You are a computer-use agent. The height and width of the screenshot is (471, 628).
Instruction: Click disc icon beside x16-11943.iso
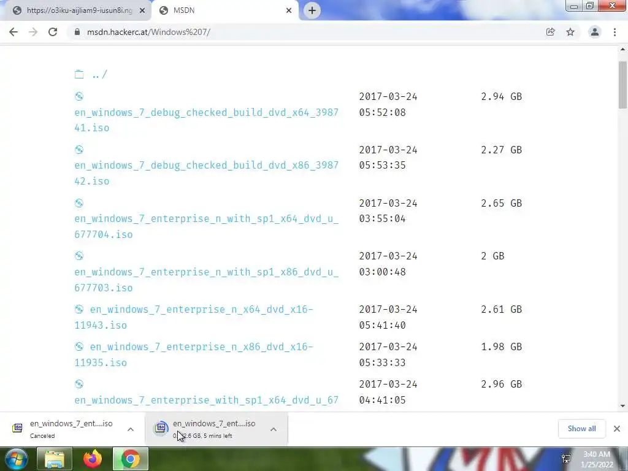point(79,309)
